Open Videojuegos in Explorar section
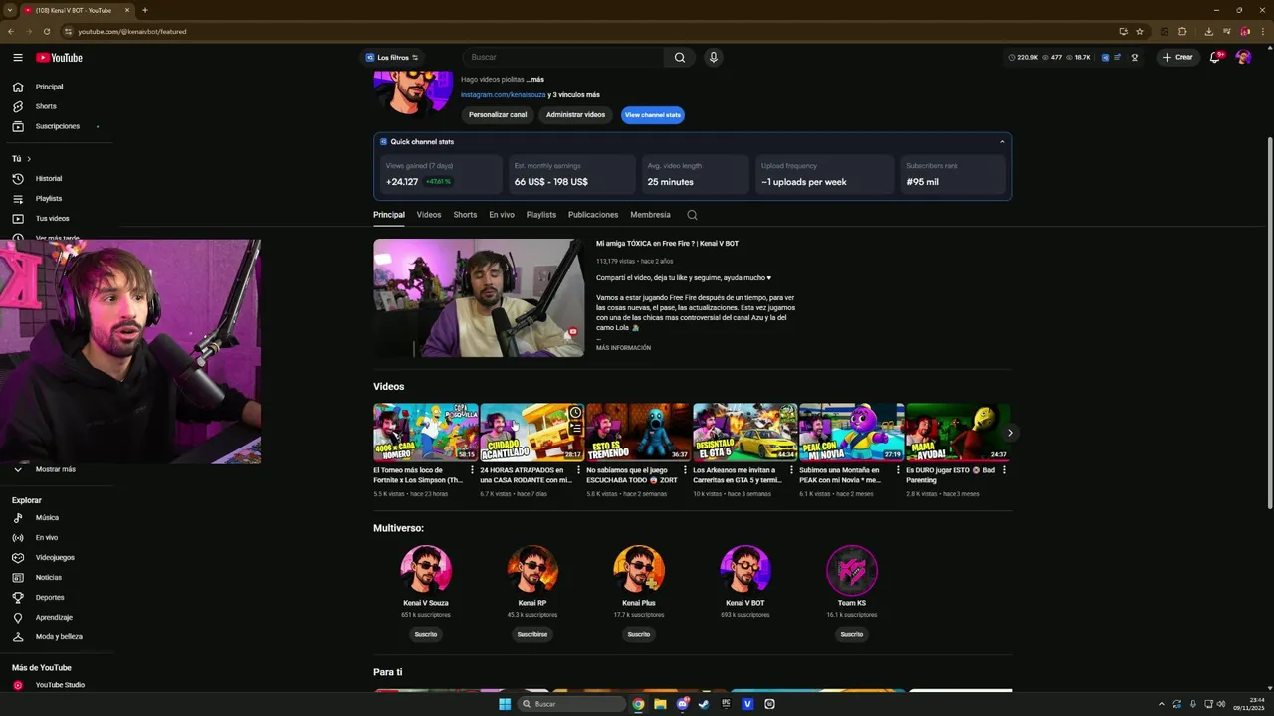 [57, 558]
